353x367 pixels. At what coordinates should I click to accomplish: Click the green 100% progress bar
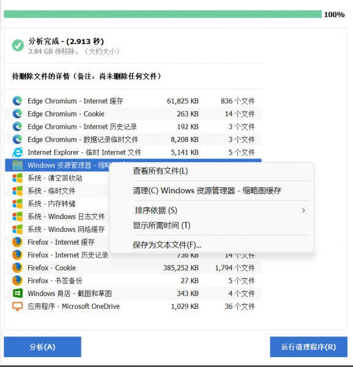click(163, 14)
